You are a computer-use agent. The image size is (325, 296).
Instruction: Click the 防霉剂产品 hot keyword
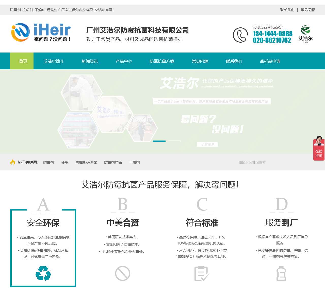[113, 162]
